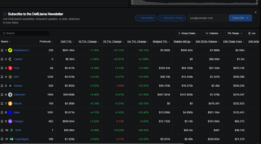The width and height of the screenshot is (261, 144).
Task: Click Ethereum's $49.858b DeFi TVL value
Action: [x=69, y=95]
